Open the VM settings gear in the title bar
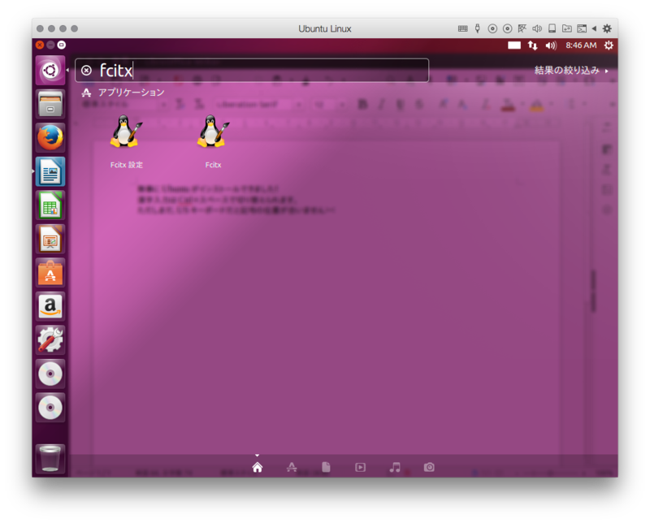 click(607, 28)
